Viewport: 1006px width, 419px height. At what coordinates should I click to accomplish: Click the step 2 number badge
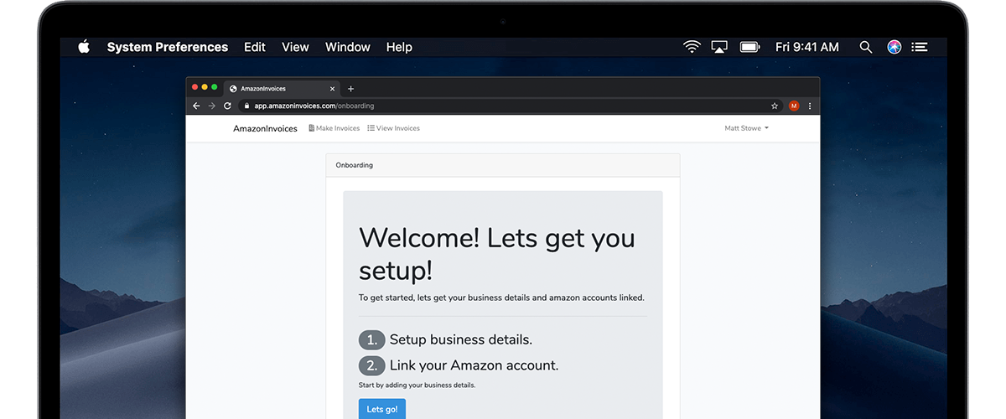point(371,365)
